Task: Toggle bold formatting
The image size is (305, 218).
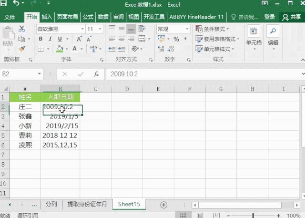Action: click(41, 39)
